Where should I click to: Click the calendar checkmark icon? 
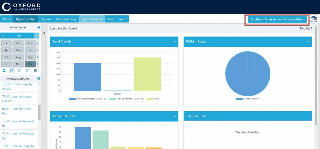click(28, 71)
